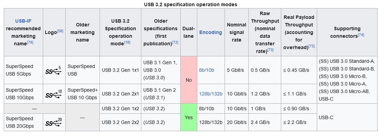Follow the 8b/10b encoding link
Screen dimensions: 380x137
(206, 70)
